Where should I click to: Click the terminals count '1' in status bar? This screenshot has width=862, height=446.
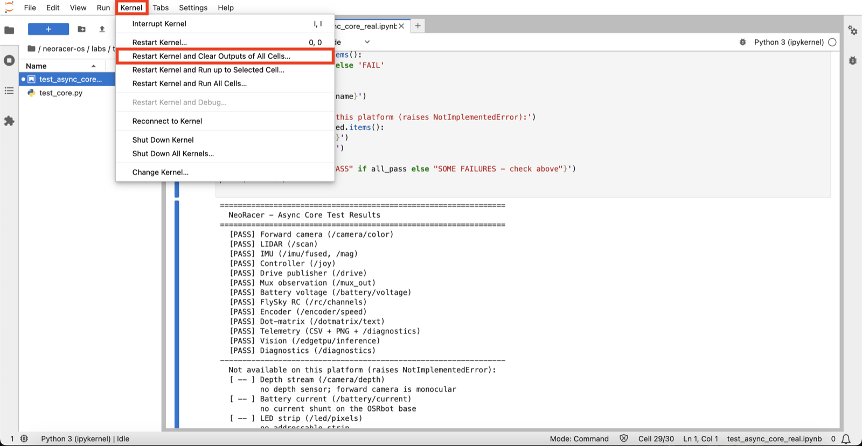point(12,438)
